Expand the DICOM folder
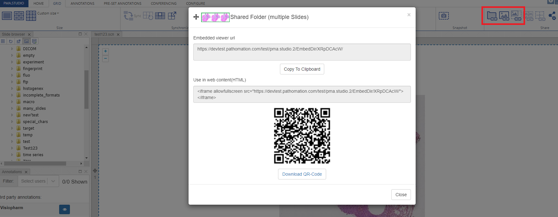The width and height of the screenshot is (558, 217). click(x=12, y=49)
